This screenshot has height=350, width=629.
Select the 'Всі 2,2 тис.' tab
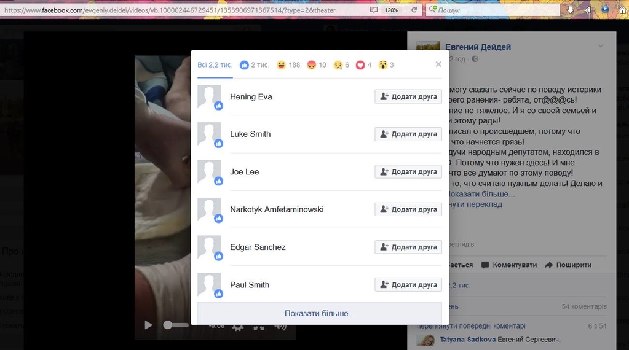[x=215, y=64]
